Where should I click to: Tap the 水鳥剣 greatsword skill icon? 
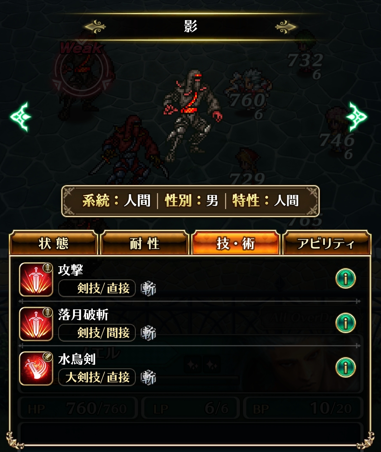pos(36,368)
